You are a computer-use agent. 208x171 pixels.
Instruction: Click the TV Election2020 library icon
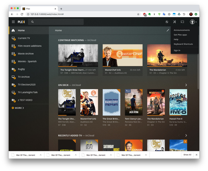point(14,85)
